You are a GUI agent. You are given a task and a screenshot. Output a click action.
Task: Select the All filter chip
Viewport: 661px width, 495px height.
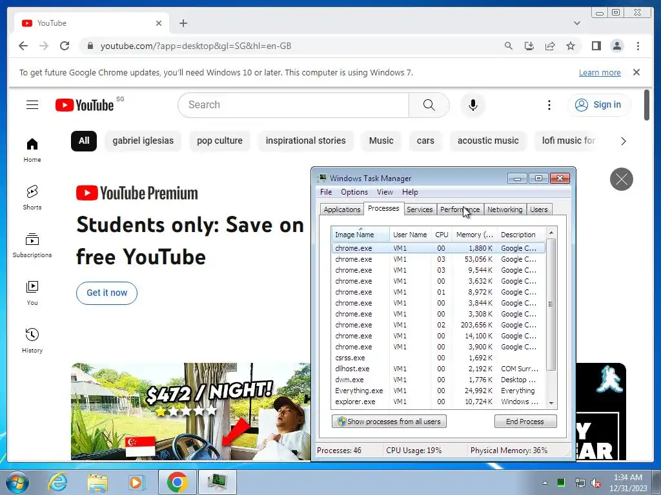(84, 141)
